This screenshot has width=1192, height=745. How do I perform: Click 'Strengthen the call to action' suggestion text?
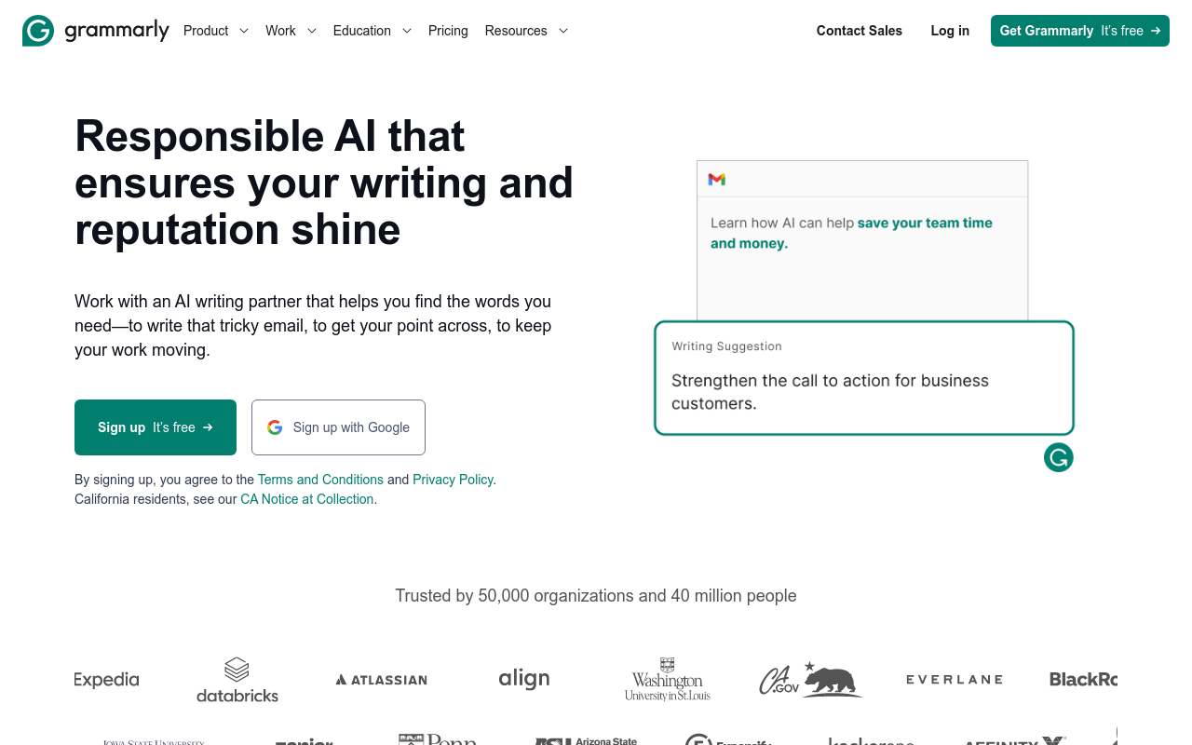pos(830,392)
